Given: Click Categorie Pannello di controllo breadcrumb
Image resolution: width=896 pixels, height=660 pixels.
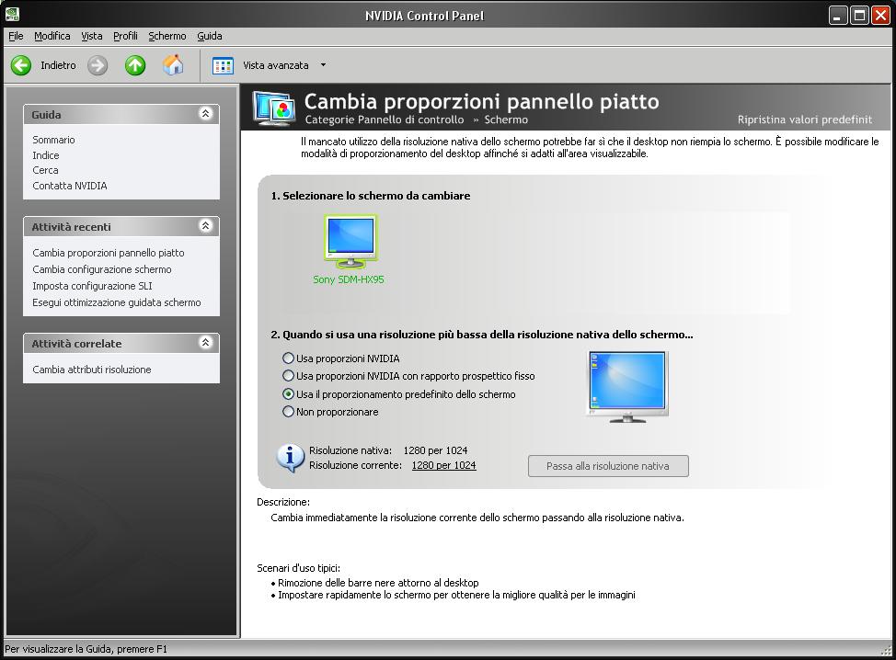Looking at the screenshot, I should click(384, 119).
